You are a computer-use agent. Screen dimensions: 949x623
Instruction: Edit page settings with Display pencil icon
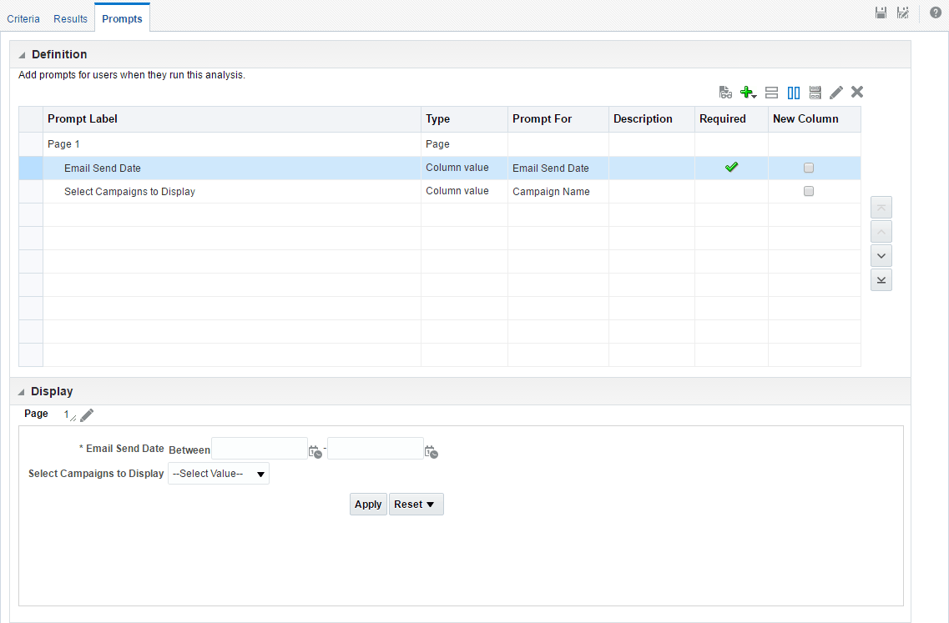tap(87, 415)
